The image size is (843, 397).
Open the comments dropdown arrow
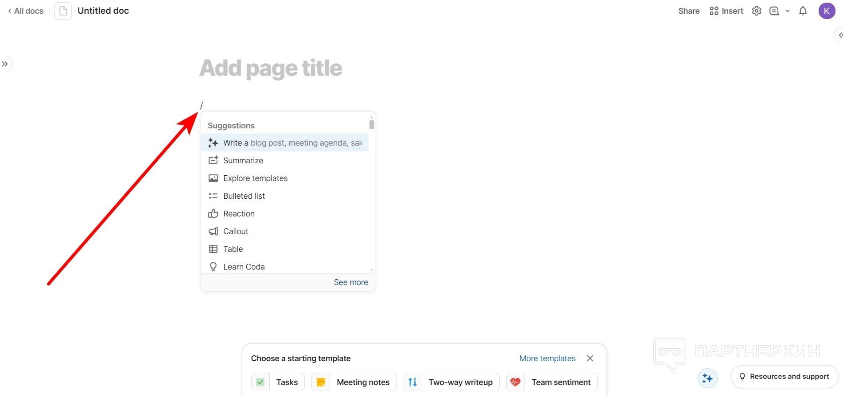click(x=788, y=11)
